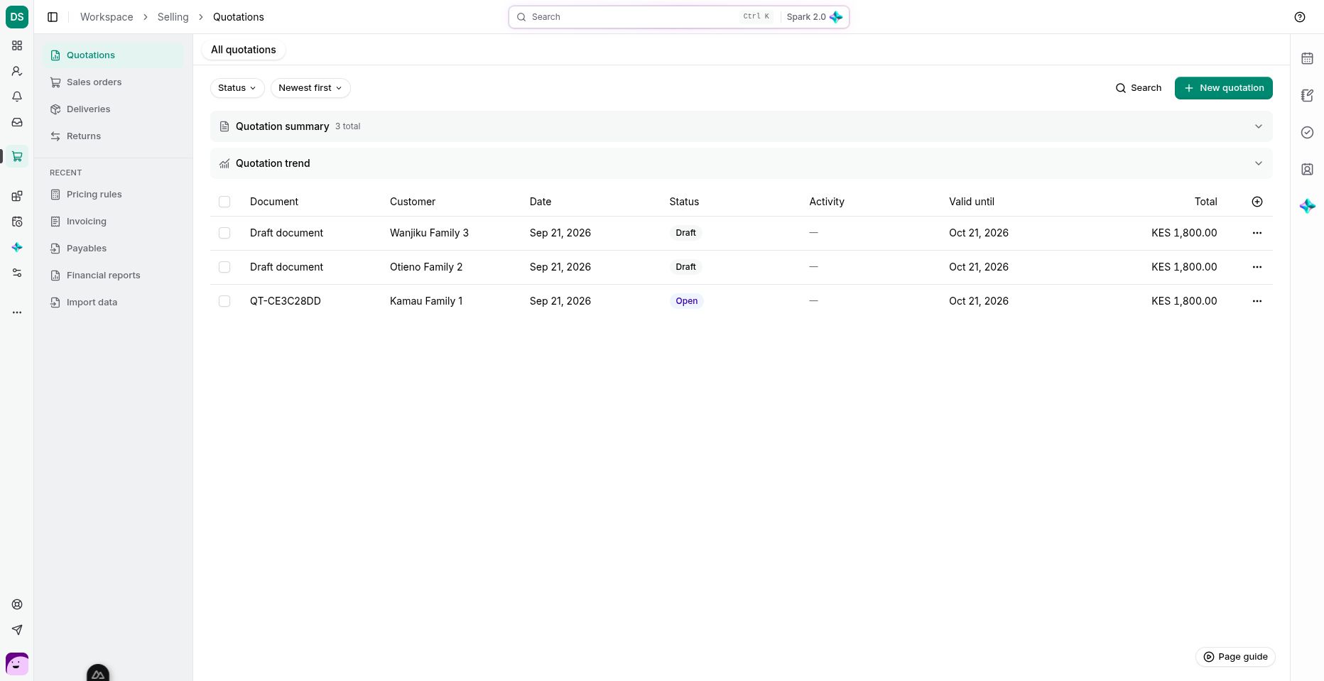This screenshot has width=1324, height=681.
Task: Select the QT-CE3C28DD row checkbox
Action: coord(224,301)
